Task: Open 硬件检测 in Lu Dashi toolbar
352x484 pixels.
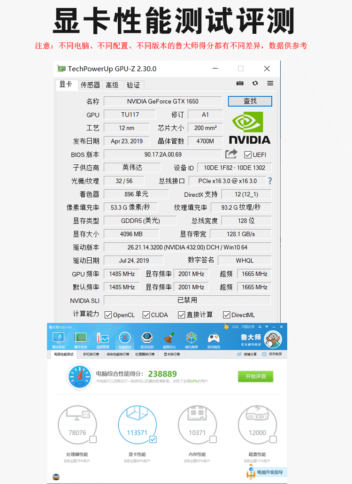Action: tap(81, 340)
